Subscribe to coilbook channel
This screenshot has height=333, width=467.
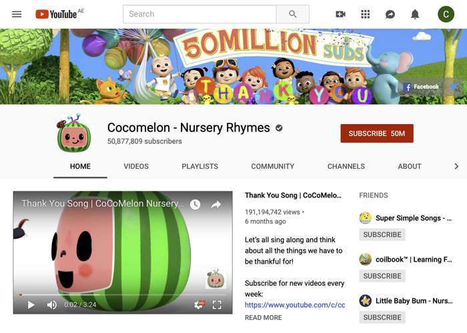point(382,276)
